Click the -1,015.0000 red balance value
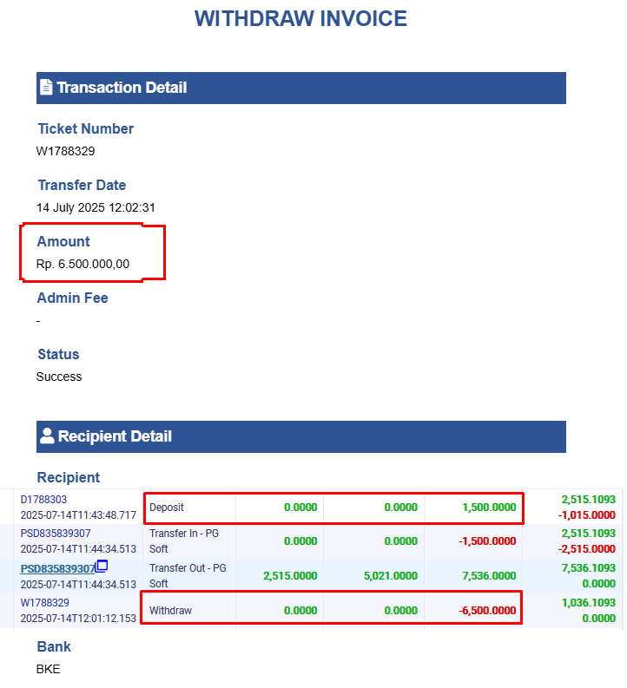The image size is (627, 688). (586, 515)
